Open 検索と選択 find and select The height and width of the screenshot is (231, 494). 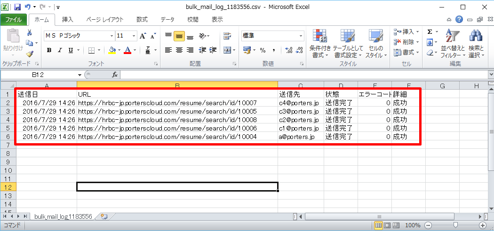(476, 44)
